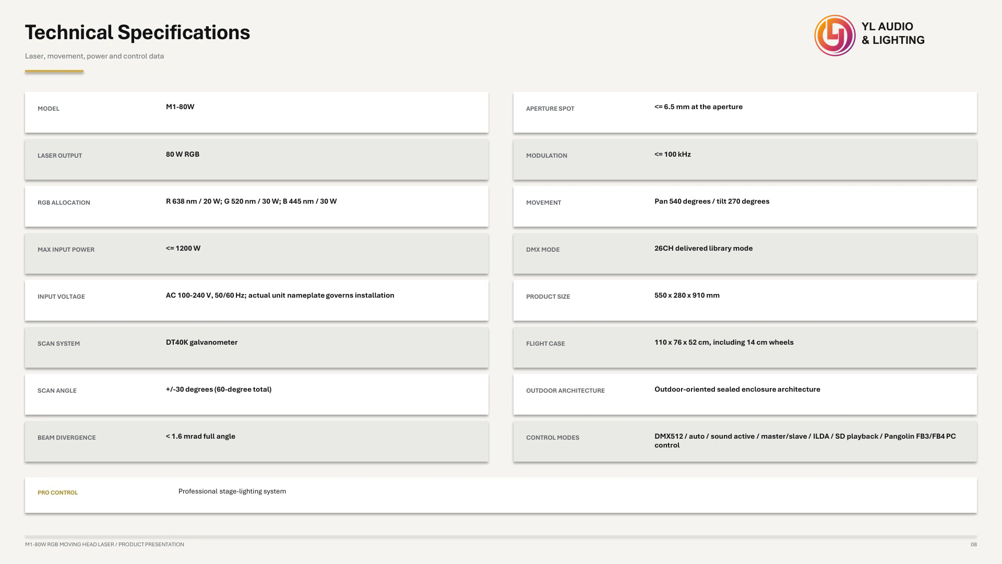Select the MOVEMENT label
1002x564 pixels.
[543, 203]
